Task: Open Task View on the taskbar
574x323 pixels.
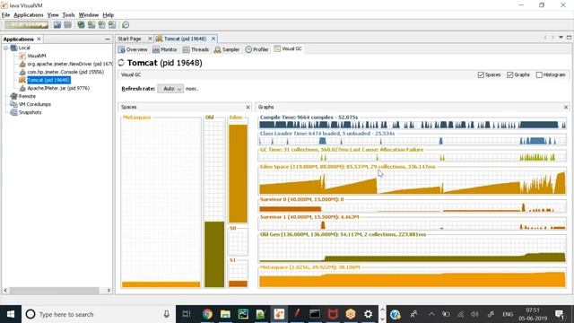Action: (x=187, y=314)
